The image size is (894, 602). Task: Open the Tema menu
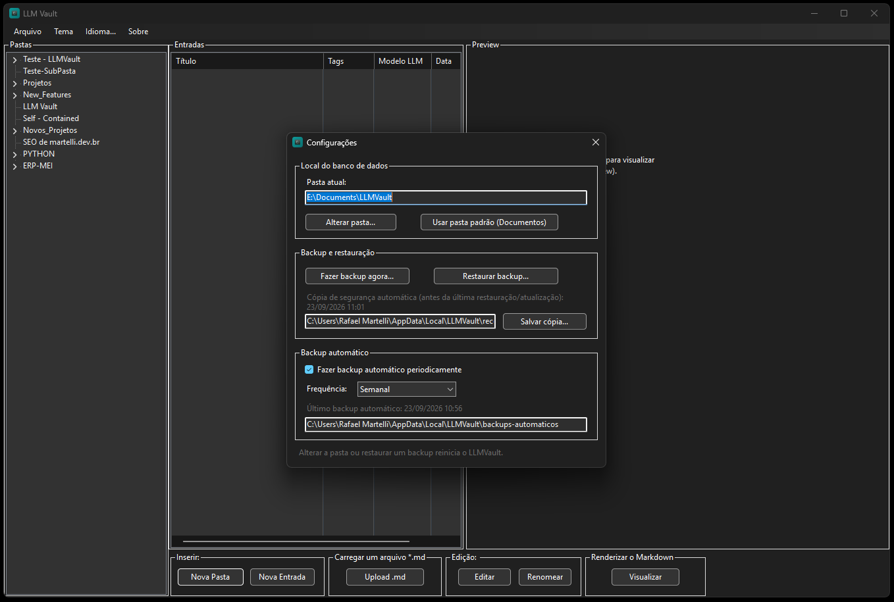[x=64, y=32]
